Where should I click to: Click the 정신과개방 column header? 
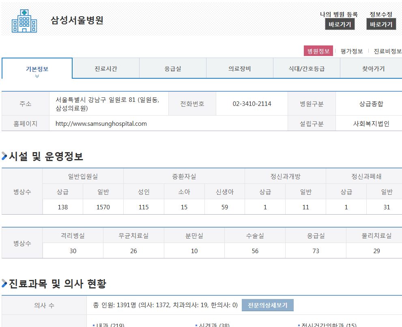[285, 176]
